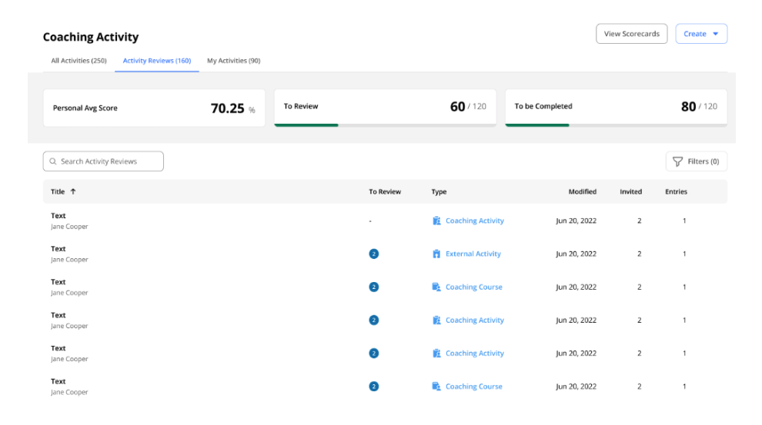This screenshot has width=762, height=425.
Task: Click the Create button label
Action: pyautogui.click(x=695, y=34)
